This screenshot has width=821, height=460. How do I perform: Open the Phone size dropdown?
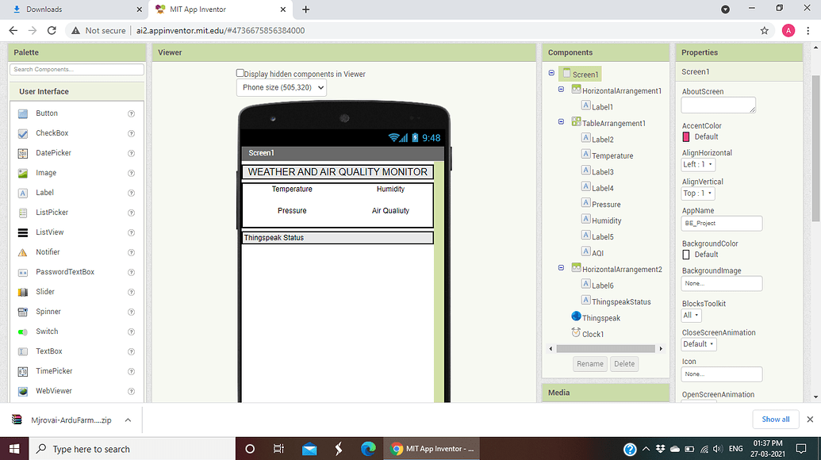point(282,87)
